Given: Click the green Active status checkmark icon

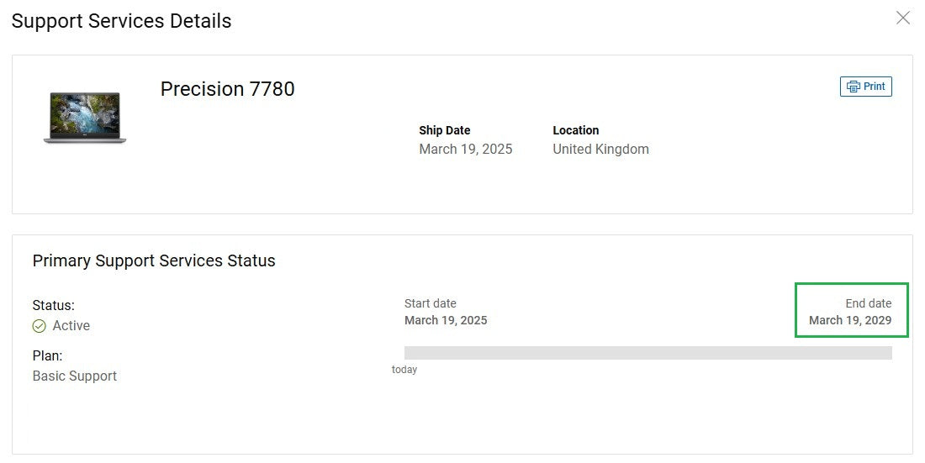Looking at the screenshot, I should click(x=40, y=326).
